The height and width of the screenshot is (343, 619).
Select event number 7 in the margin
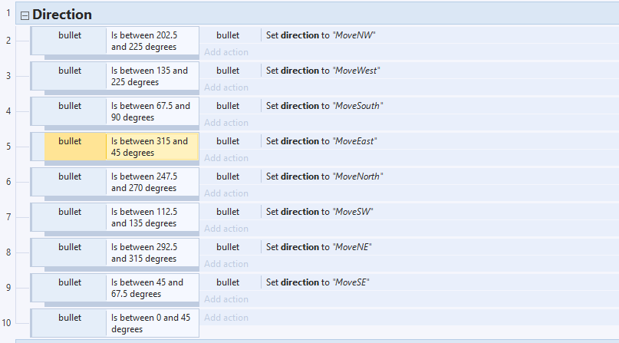(x=8, y=217)
